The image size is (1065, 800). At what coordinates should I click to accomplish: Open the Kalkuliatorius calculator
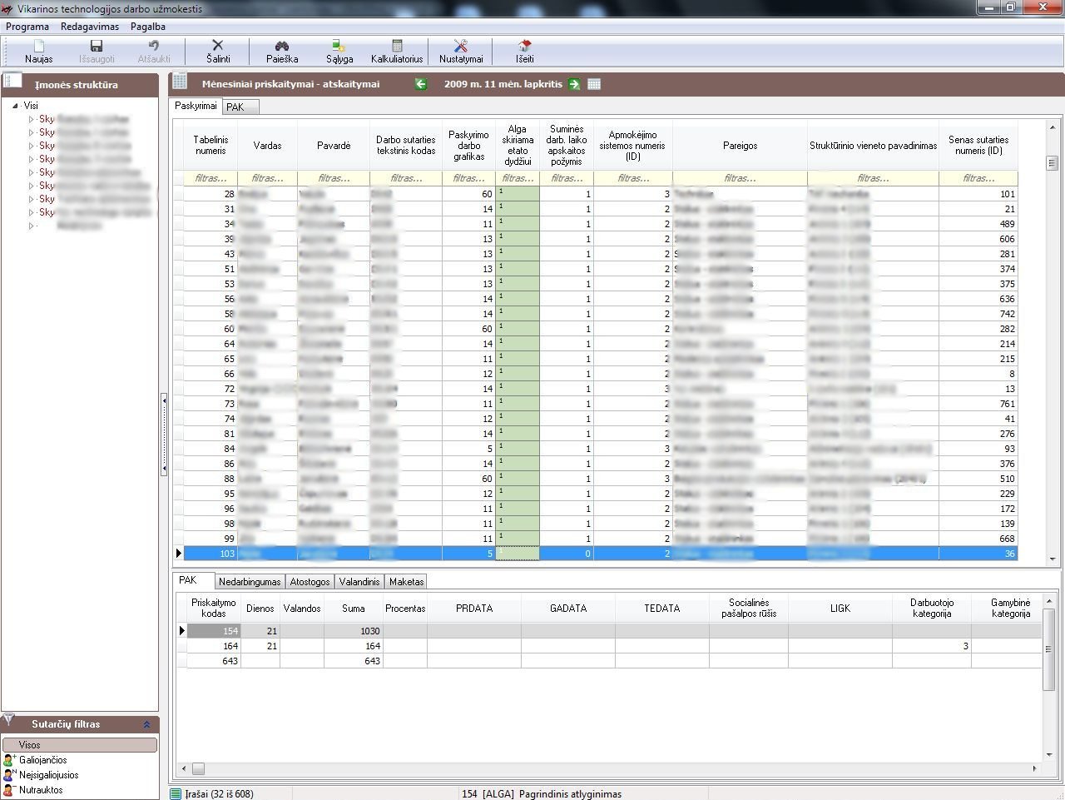pos(397,52)
